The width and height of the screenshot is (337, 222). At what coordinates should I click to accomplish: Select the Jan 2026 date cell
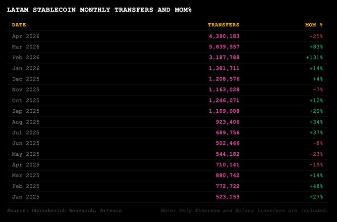tap(26, 68)
